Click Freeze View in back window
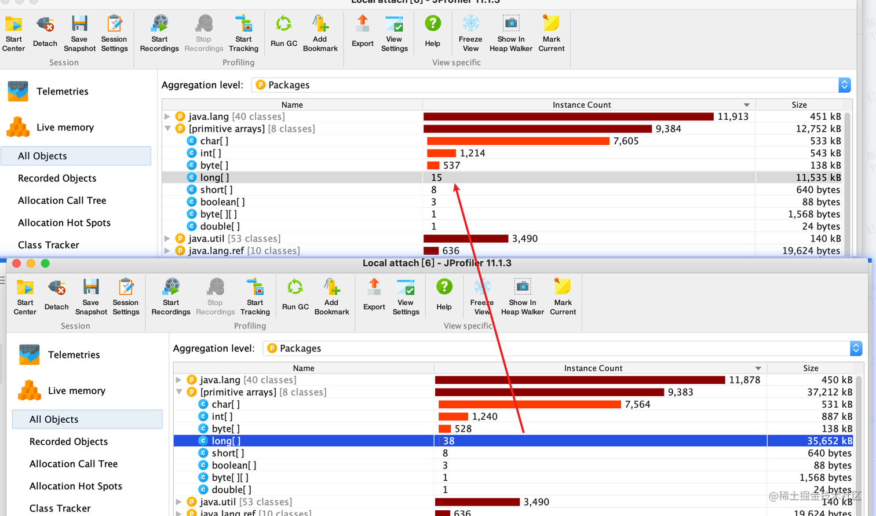876x516 pixels. click(470, 32)
